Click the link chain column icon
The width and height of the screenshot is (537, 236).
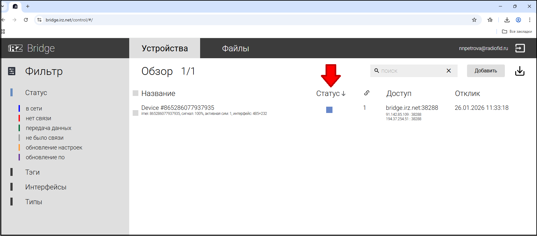click(x=367, y=93)
